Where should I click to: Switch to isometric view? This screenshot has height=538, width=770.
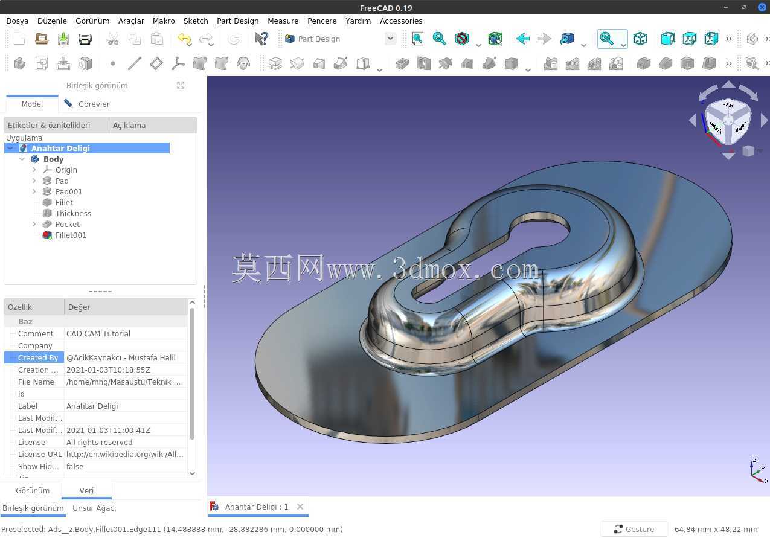(x=640, y=39)
